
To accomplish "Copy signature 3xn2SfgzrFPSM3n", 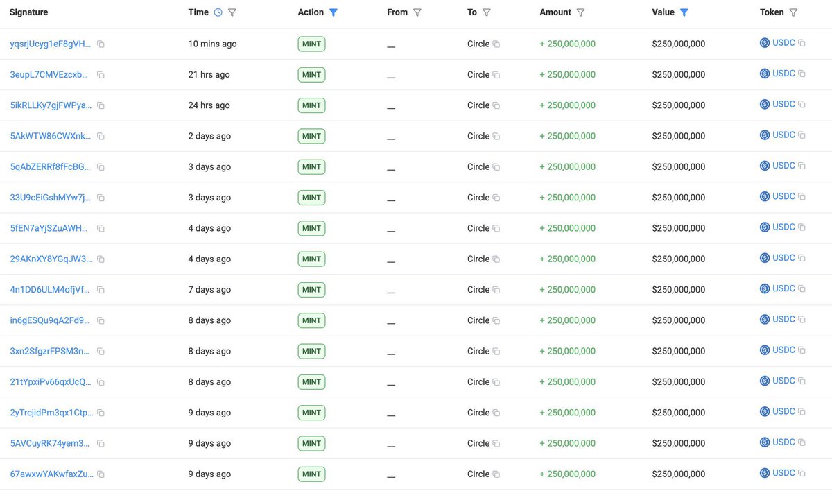I will click(101, 352).
